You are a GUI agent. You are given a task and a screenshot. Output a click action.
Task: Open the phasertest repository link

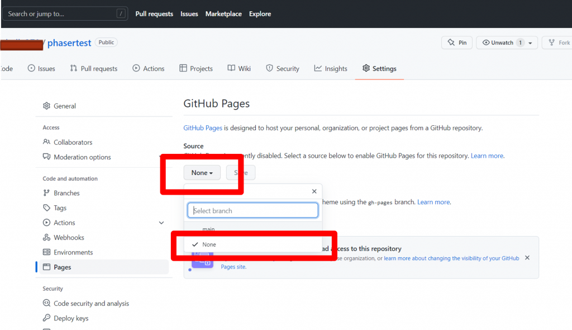[69, 43]
